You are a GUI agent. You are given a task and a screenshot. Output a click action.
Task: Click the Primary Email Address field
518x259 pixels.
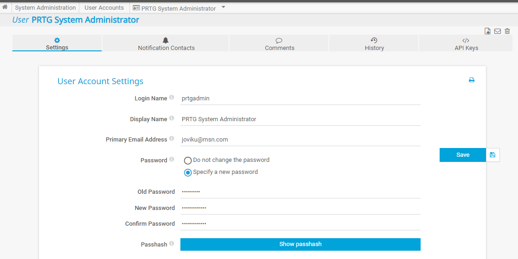(x=301, y=140)
